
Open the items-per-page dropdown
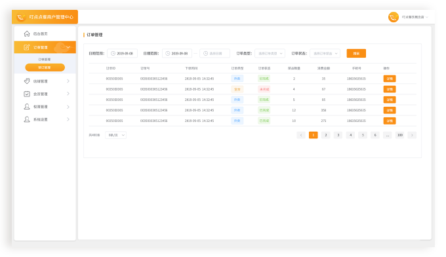click(116, 135)
